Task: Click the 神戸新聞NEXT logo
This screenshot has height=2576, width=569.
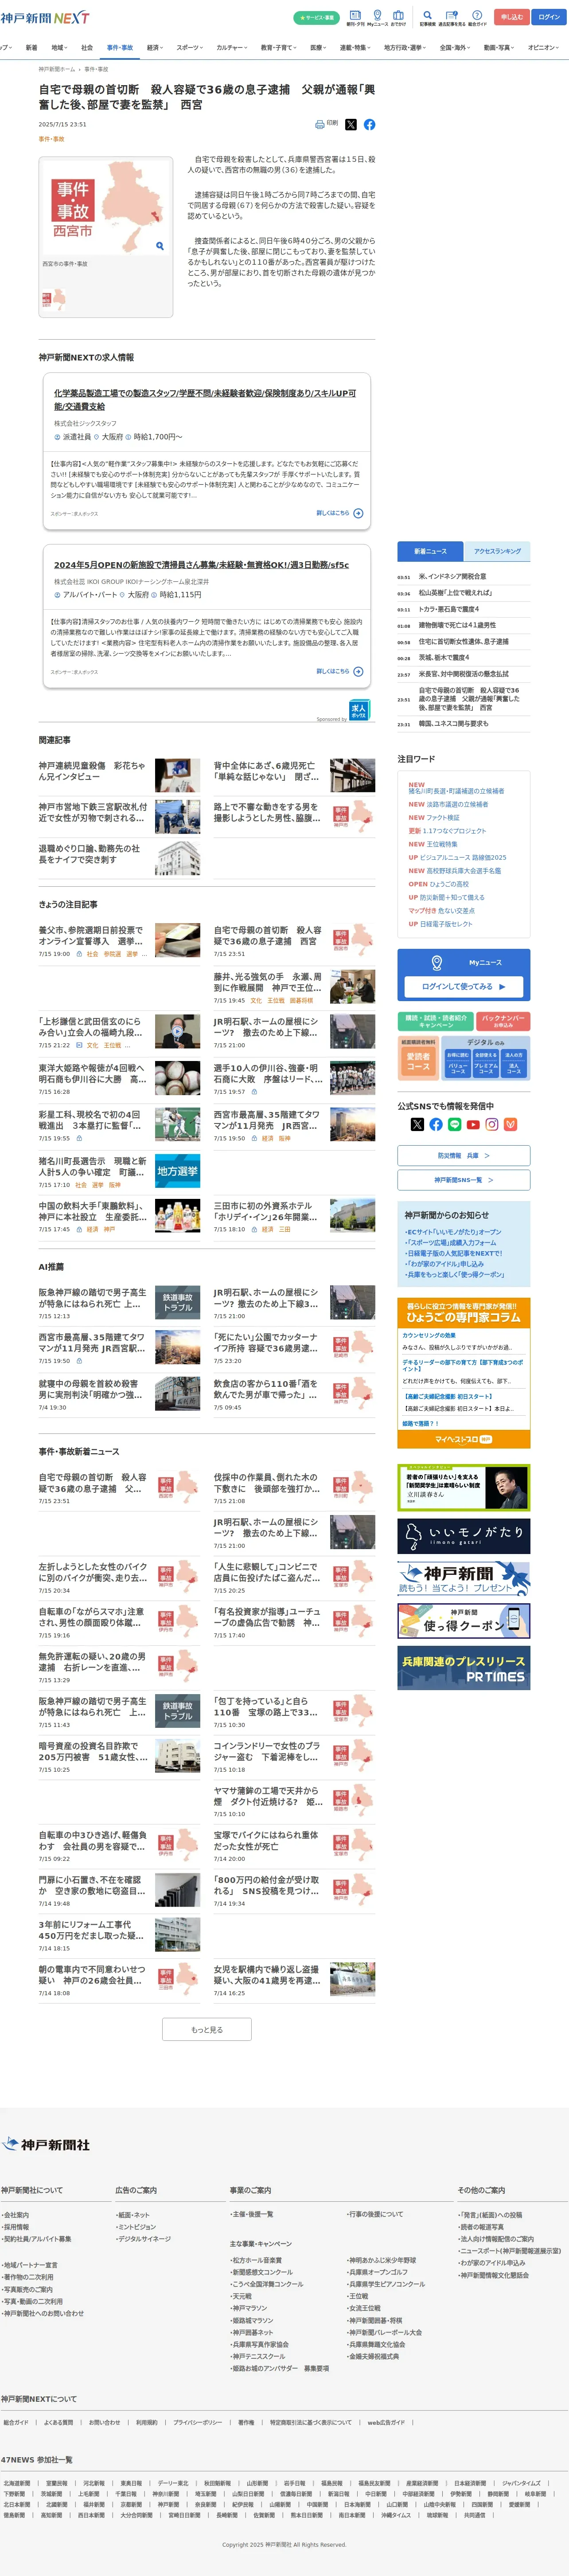Action: coord(45,18)
